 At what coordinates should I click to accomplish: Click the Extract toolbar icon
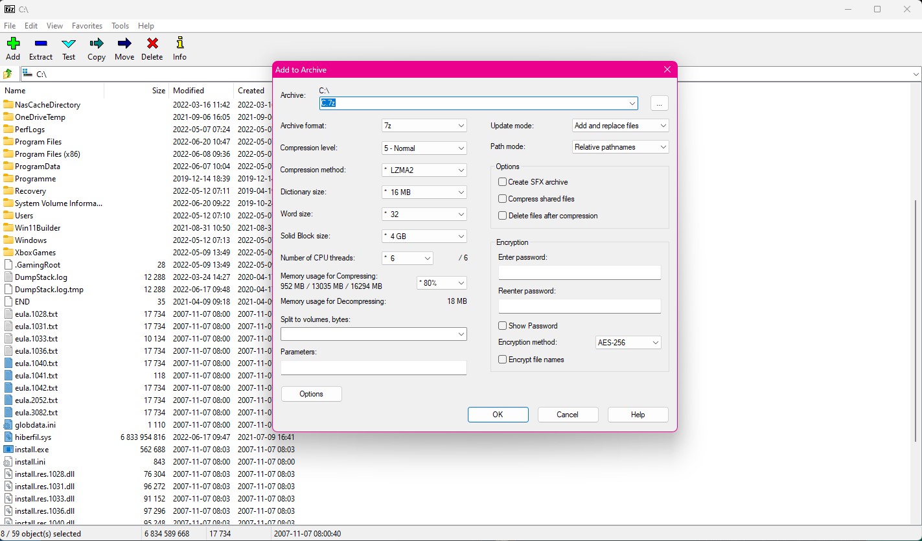tap(41, 44)
